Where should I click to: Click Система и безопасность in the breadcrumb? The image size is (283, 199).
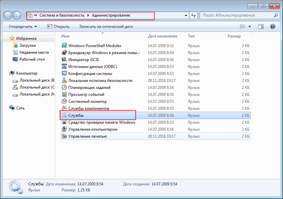tap(62, 15)
